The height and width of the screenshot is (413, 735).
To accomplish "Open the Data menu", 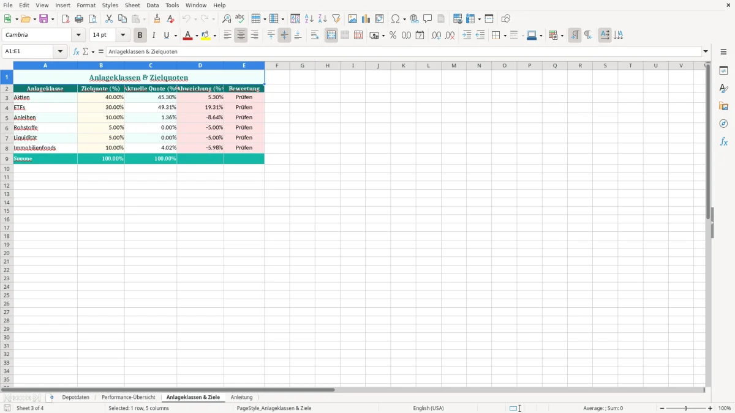I will 153,5.
